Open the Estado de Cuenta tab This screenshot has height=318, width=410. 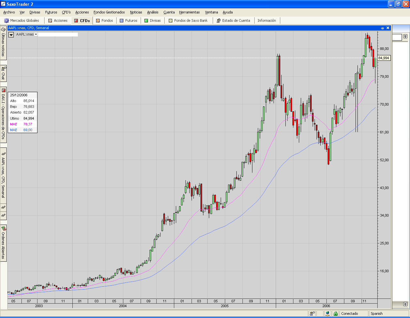233,20
